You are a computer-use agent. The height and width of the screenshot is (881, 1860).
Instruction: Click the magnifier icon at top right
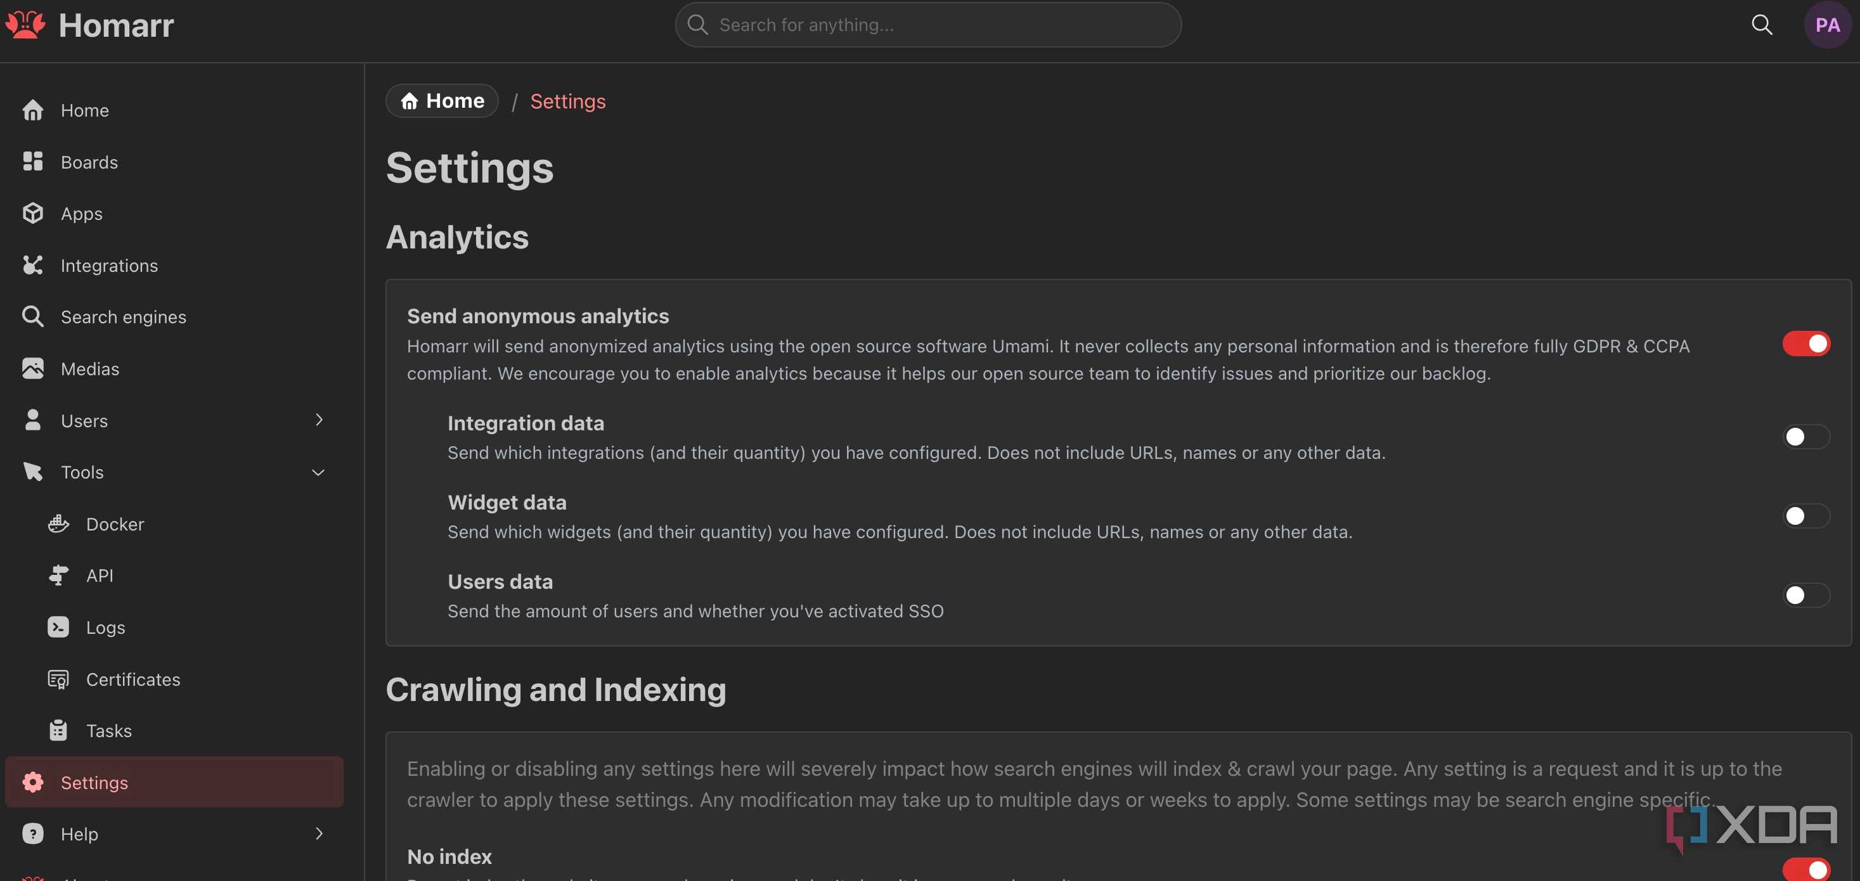coord(1762,25)
